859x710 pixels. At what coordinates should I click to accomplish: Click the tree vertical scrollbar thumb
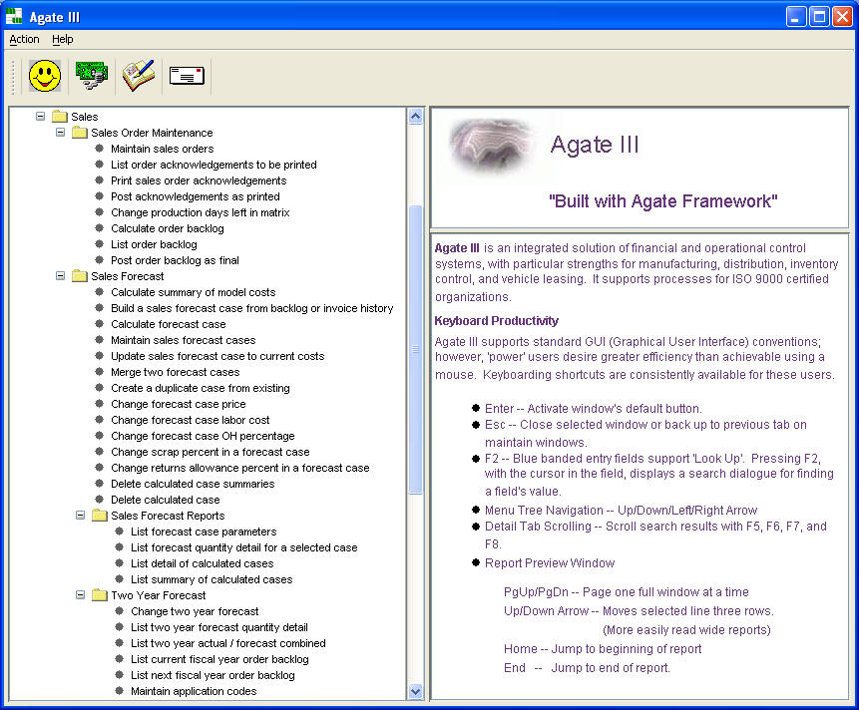[416, 349]
